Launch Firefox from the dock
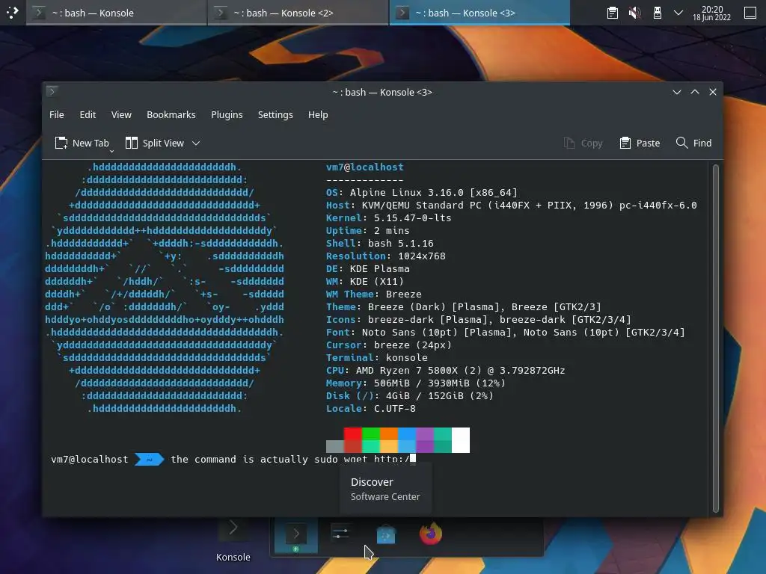 click(430, 534)
